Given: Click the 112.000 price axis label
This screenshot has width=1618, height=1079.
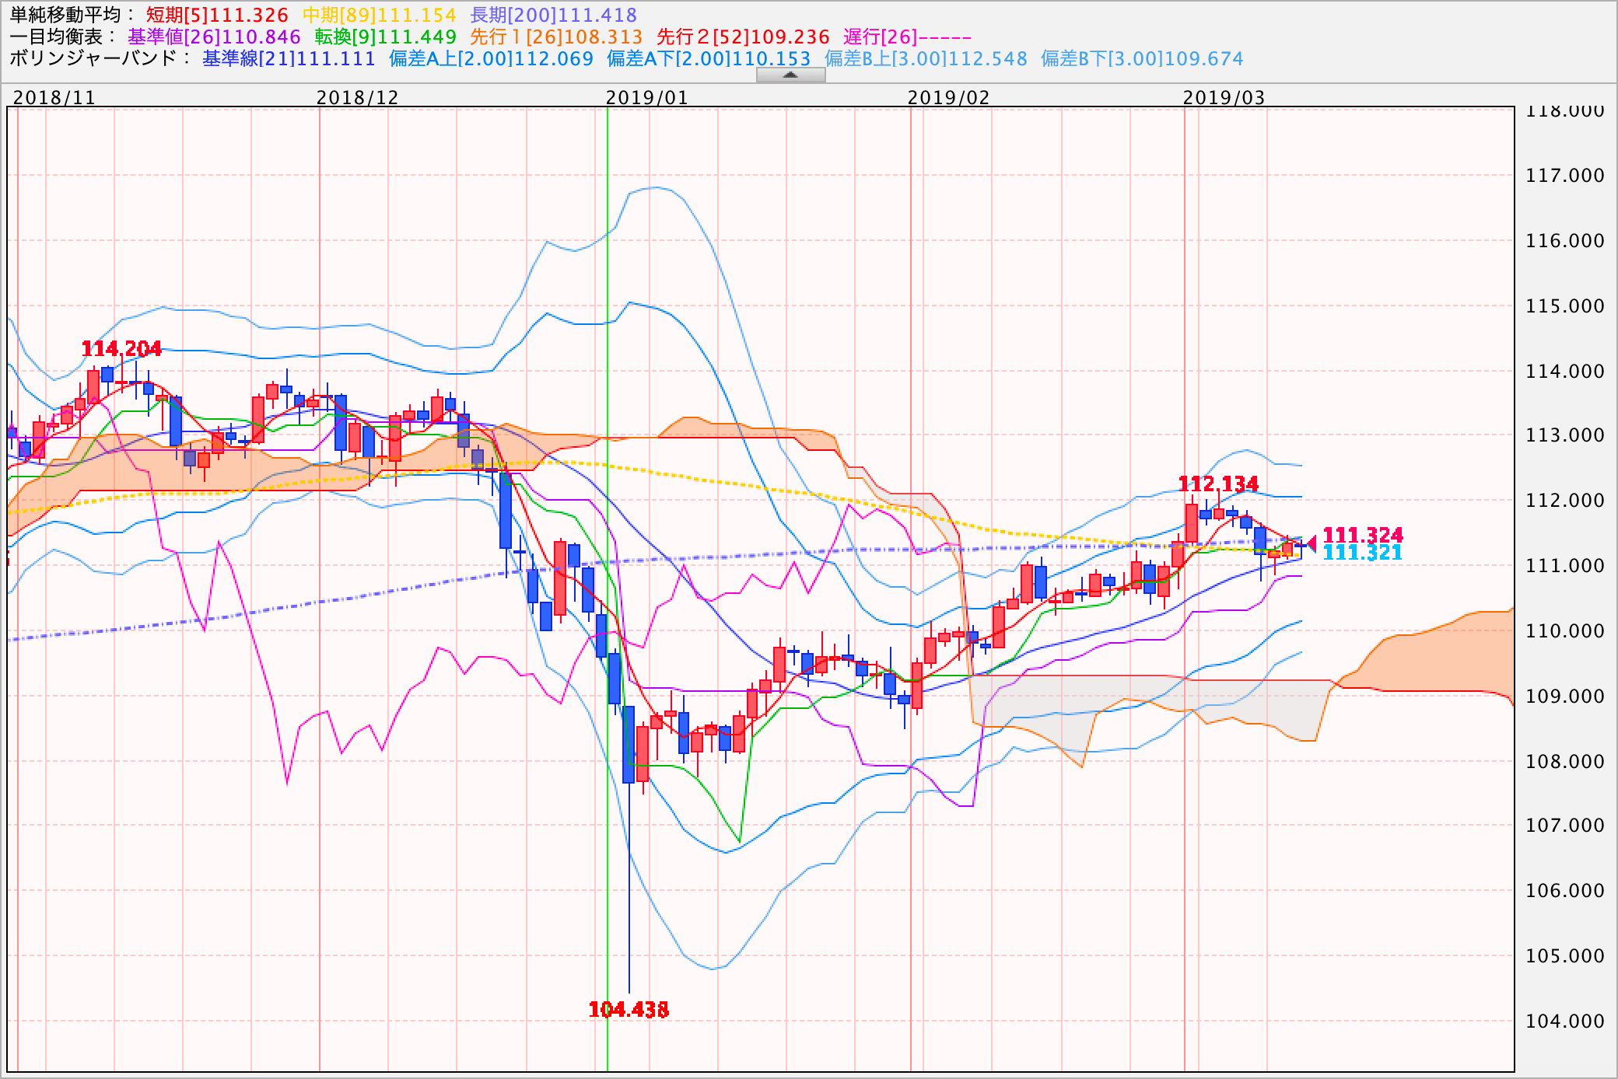Looking at the screenshot, I should click(1565, 501).
